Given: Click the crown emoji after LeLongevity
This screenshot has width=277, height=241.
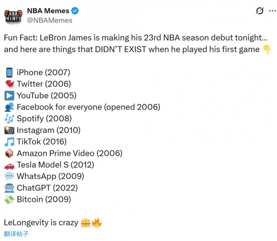Looking at the screenshot, I should tap(86, 223).
